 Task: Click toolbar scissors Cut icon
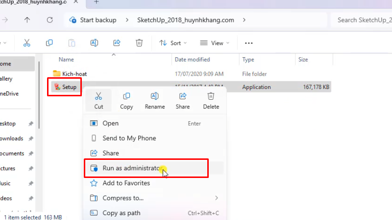(x=26, y=43)
